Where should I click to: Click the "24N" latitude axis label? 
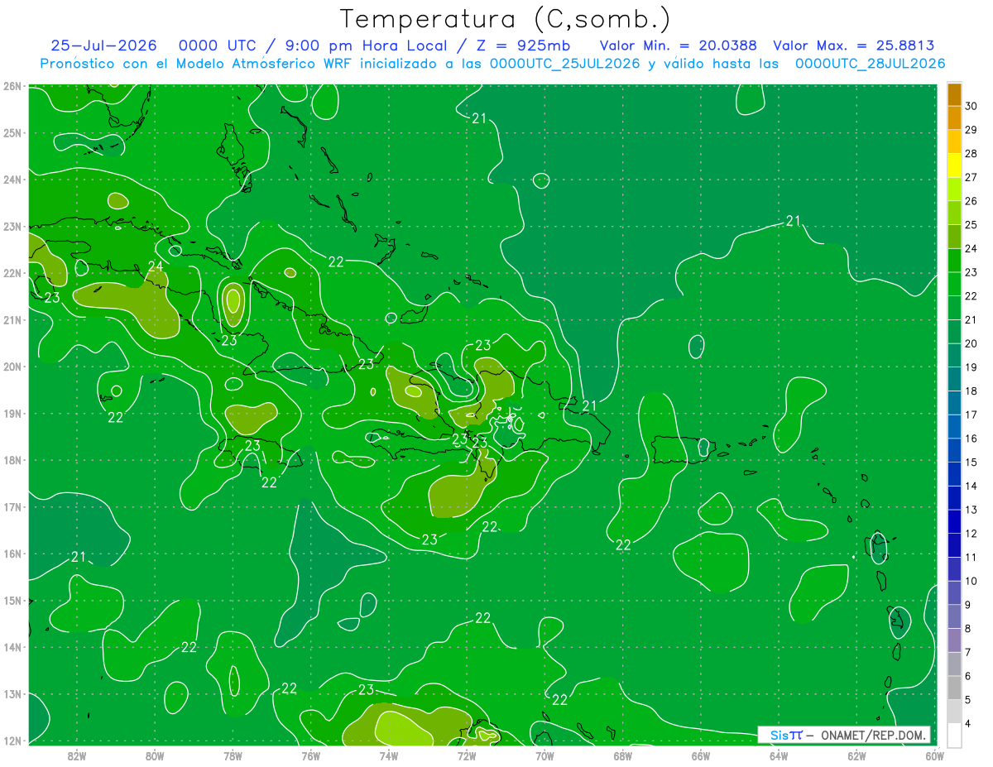[12, 180]
